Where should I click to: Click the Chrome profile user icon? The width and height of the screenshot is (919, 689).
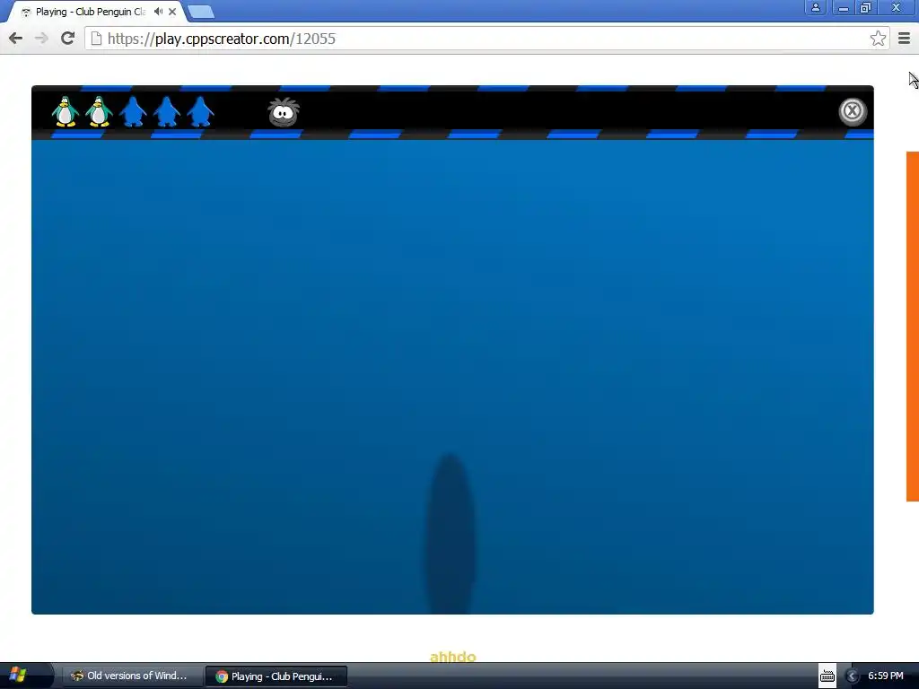[x=815, y=7]
